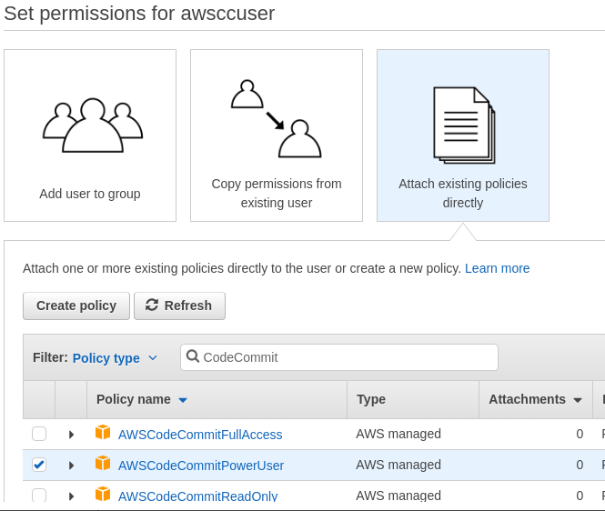Screen dimensions: 605x511
Task: Open the Policy type filter dropdown
Action: [x=115, y=358]
